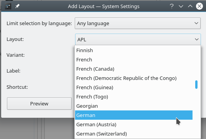
Task: Click the Layout dropdown arrow
Action: (196, 39)
